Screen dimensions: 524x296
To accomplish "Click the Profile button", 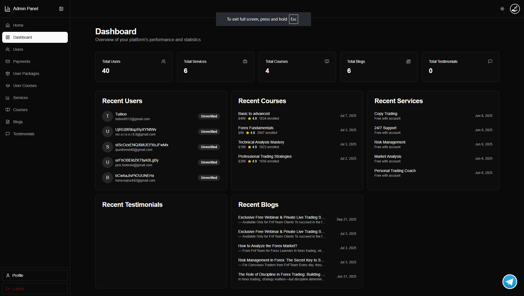I will tap(35, 275).
